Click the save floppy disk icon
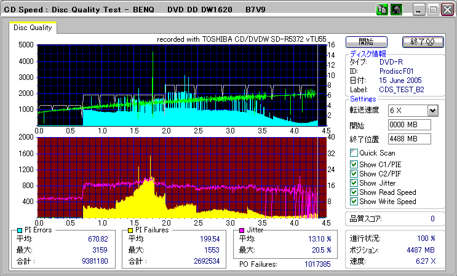 [x=396, y=10]
